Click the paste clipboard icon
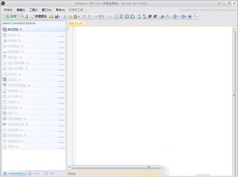Screen dimensions: 238x177 75,16
